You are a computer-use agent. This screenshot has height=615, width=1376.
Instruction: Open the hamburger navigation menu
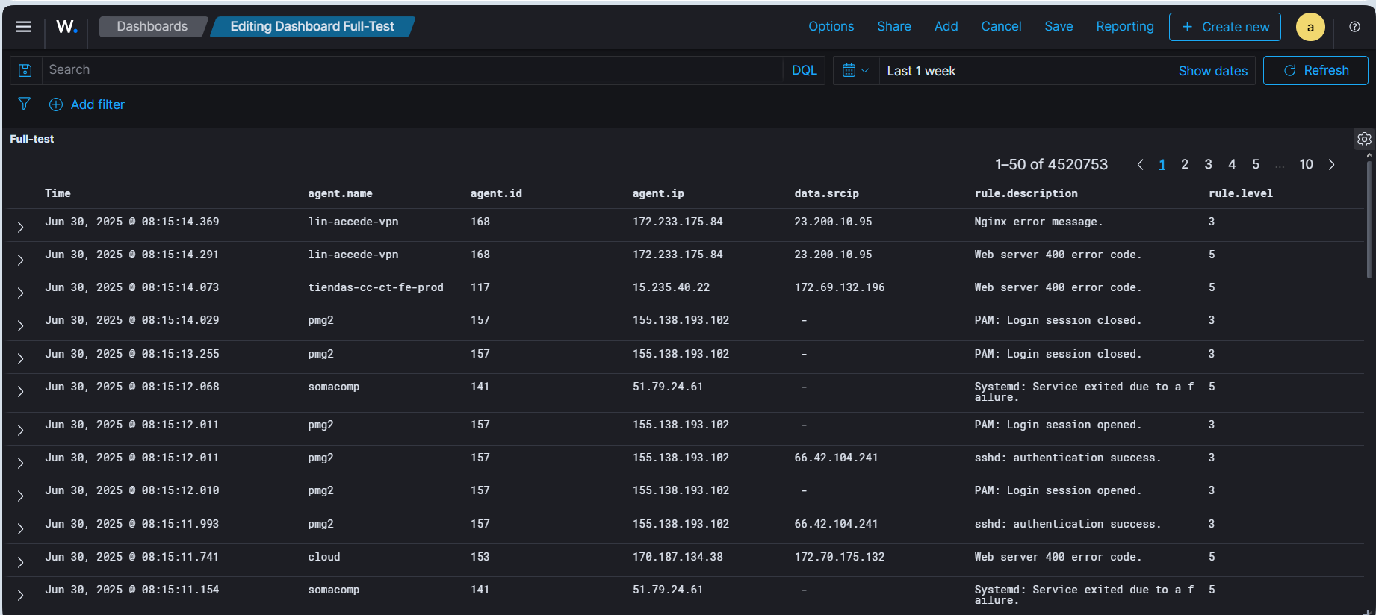coord(23,27)
